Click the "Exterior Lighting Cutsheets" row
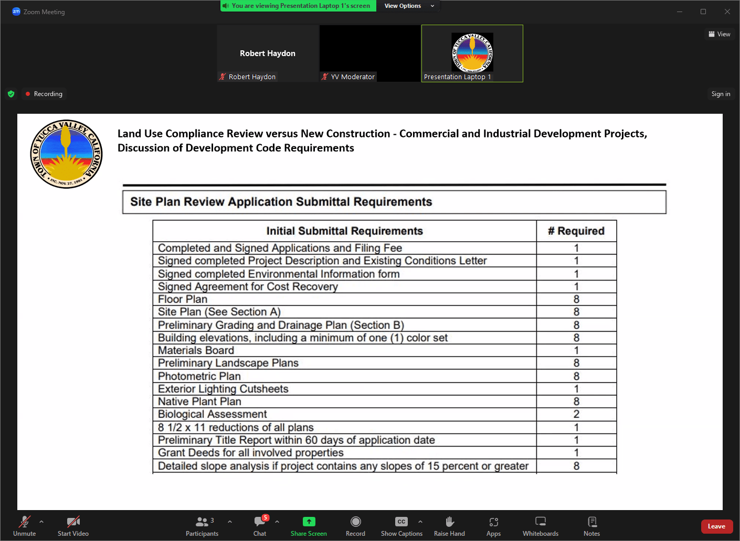This screenshot has height=541, width=740. coord(384,389)
